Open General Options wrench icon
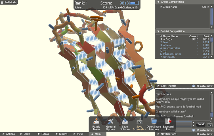This screenshot has width=214, height=136. pyautogui.click(x=111, y=122)
